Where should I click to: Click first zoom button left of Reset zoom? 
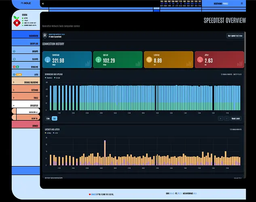click(220, 118)
